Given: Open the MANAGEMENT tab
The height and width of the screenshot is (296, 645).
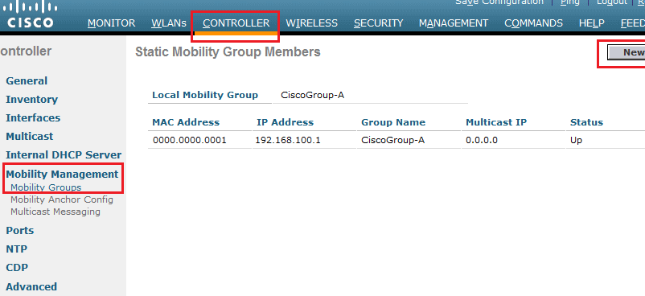Looking at the screenshot, I should pyautogui.click(x=454, y=23).
